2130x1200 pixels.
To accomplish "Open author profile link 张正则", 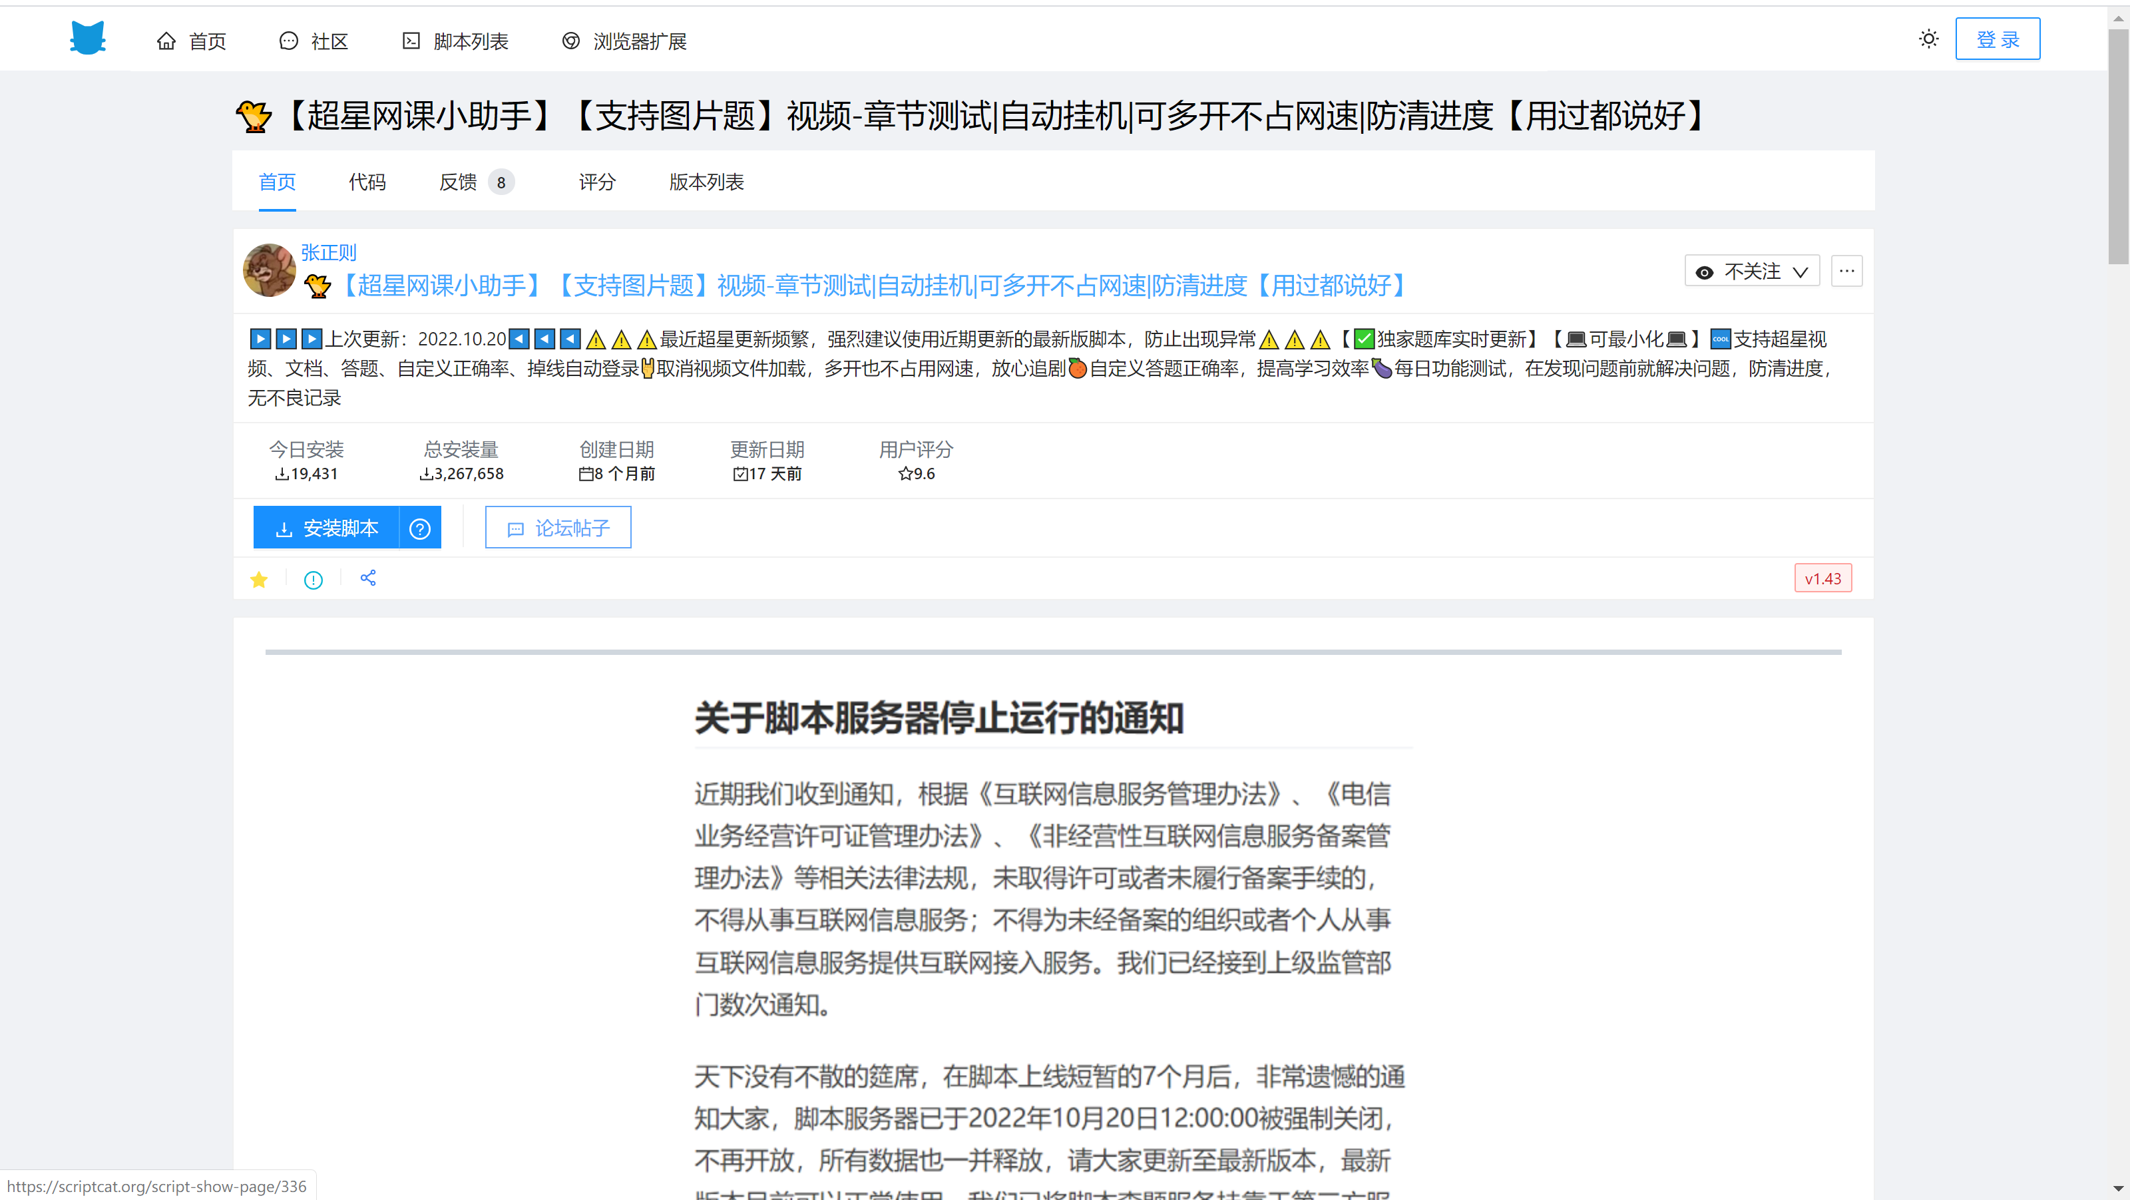I will coord(328,252).
